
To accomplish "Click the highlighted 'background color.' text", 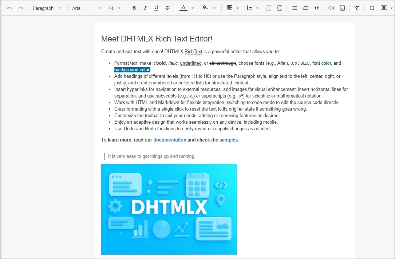I will 132,70.
